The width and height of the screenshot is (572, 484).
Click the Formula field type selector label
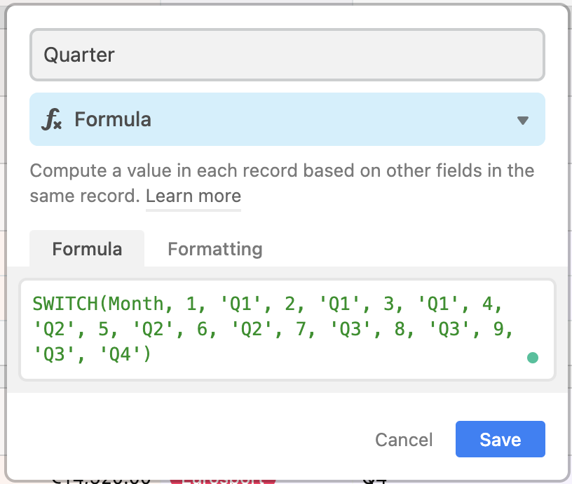pyautogui.click(x=113, y=120)
